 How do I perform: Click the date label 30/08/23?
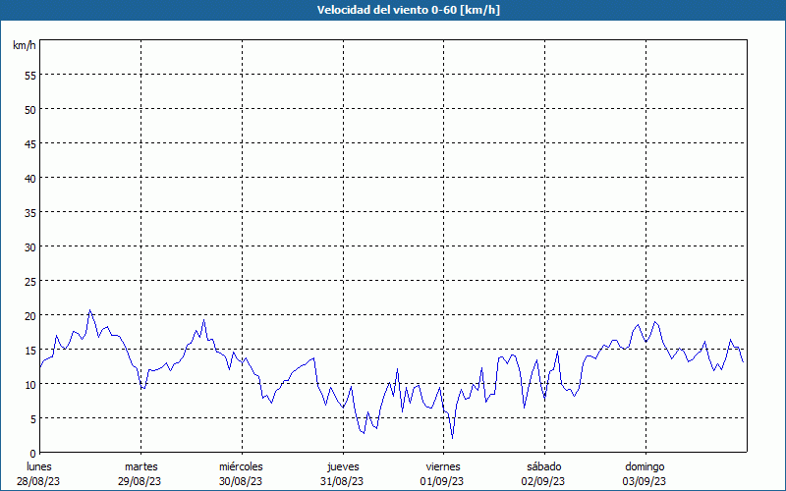pyautogui.click(x=240, y=481)
